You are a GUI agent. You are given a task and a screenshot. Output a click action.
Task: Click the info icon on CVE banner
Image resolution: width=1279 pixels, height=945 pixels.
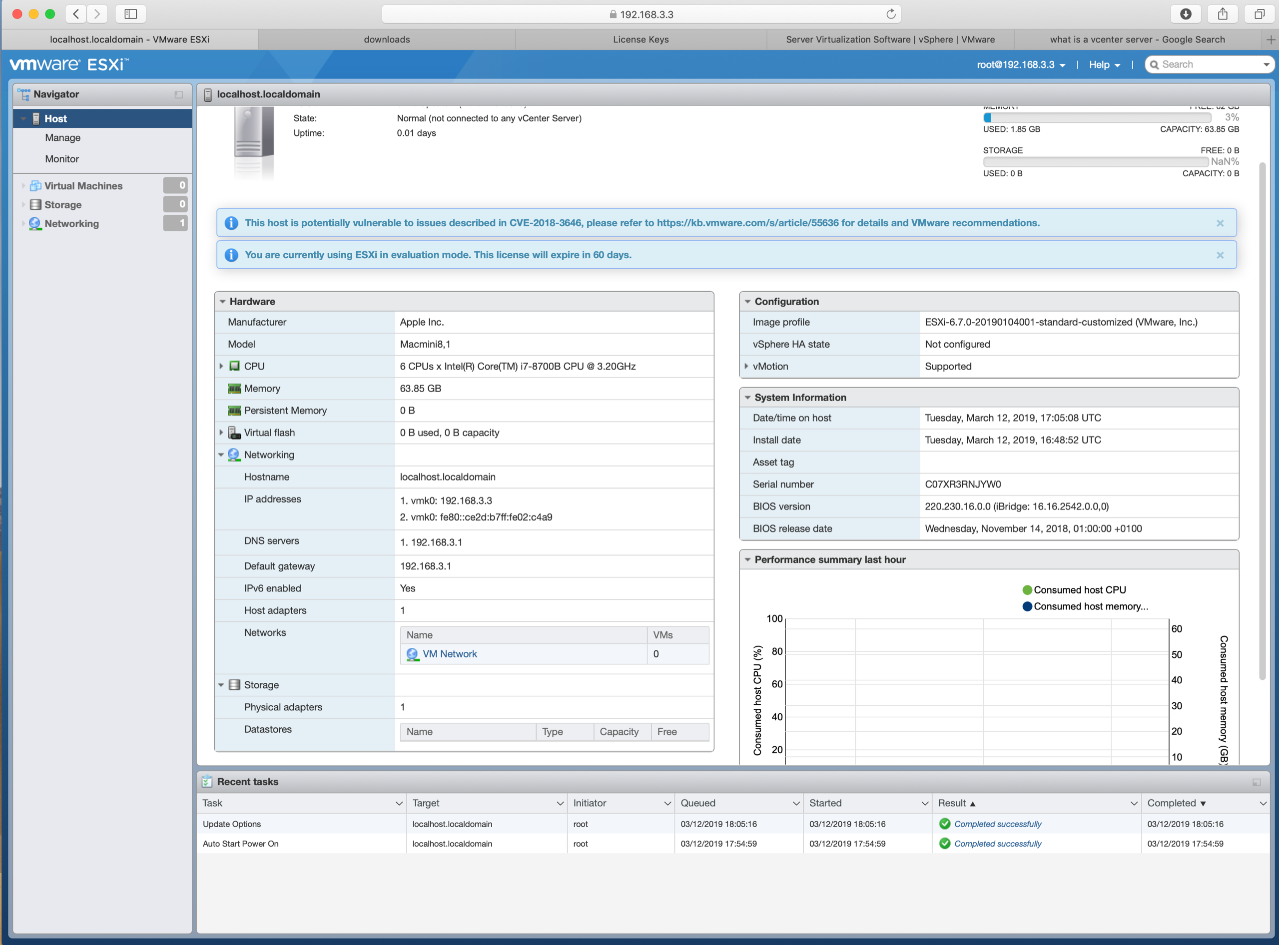(231, 223)
